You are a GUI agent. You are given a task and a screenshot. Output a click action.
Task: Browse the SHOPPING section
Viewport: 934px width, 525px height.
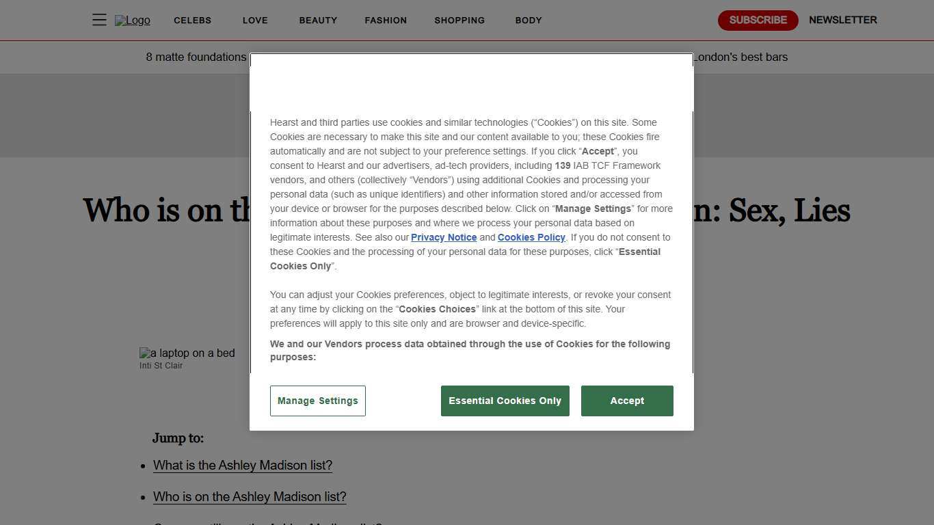click(x=459, y=21)
